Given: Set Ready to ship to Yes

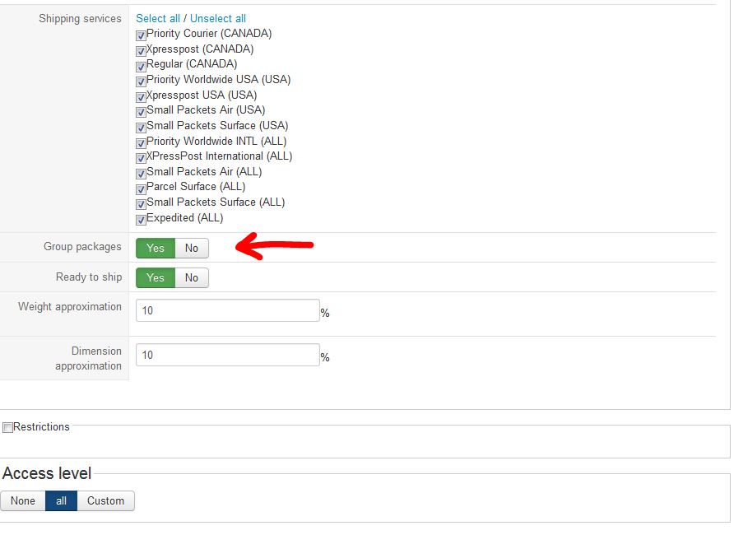Looking at the screenshot, I should tap(156, 277).
